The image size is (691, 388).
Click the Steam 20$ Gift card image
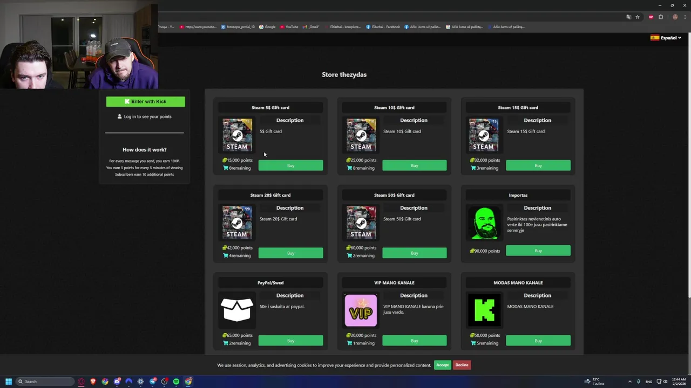tap(237, 222)
